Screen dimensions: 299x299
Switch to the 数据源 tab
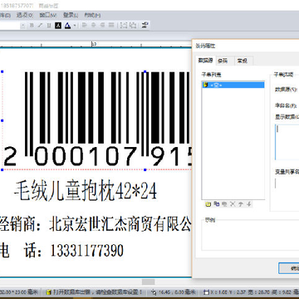point(205,61)
